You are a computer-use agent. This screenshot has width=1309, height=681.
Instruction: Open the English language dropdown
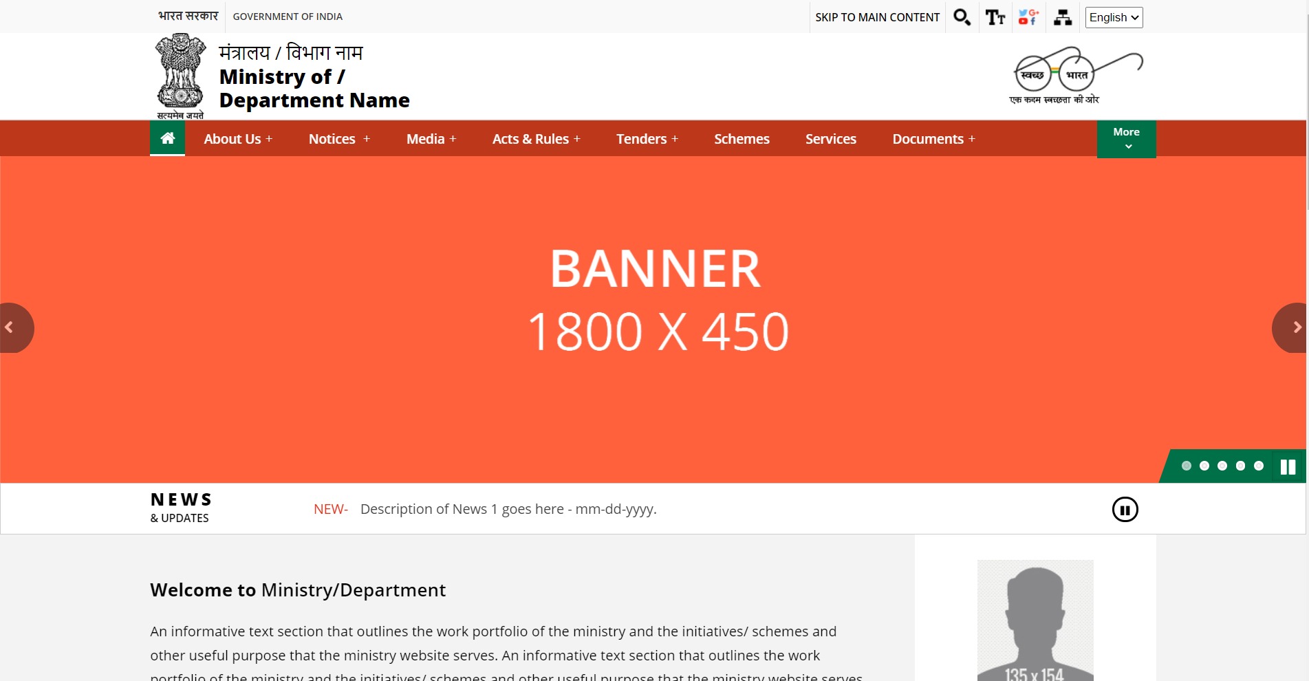(1114, 17)
